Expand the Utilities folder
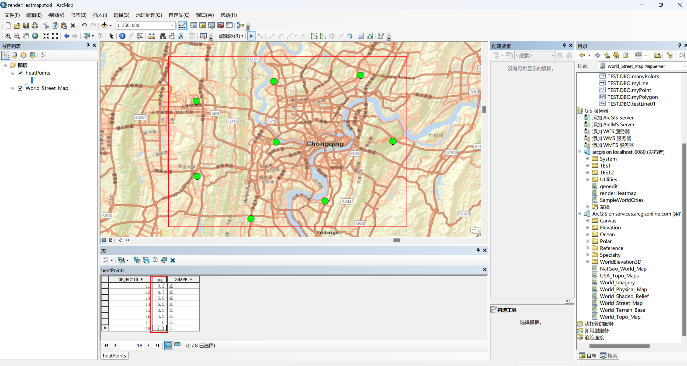The height and width of the screenshot is (366, 687). pos(587,179)
